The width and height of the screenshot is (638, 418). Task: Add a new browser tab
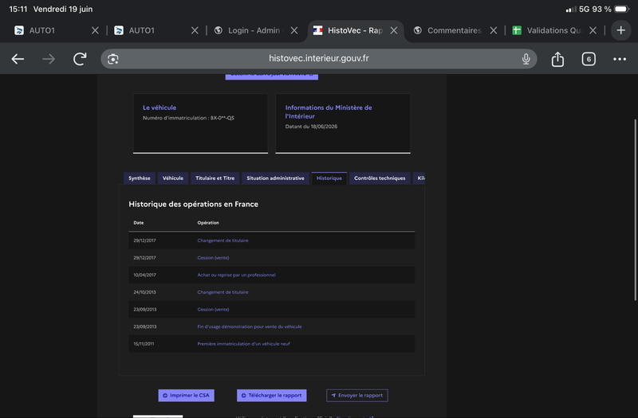tap(620, 30)
